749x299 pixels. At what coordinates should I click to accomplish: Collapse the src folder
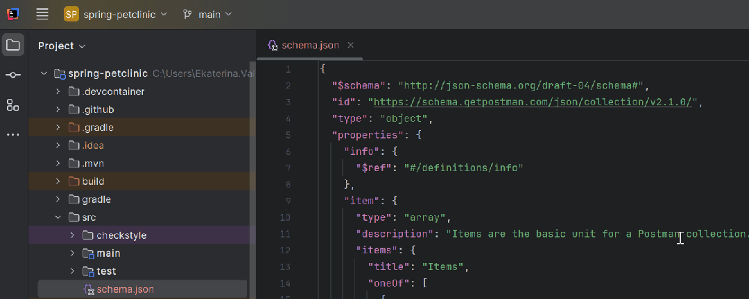[x=58, y=217]
